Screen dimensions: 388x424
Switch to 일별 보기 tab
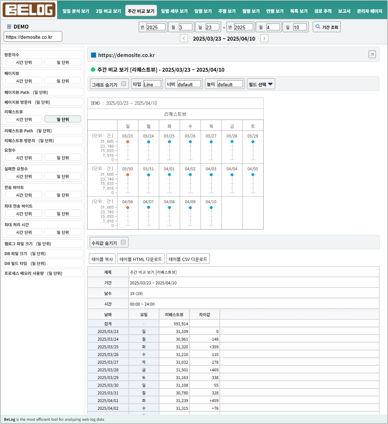[x=203, y=11]
